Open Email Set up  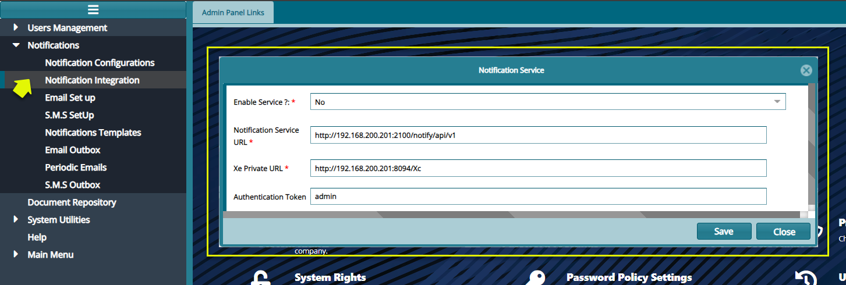(70, 97)
